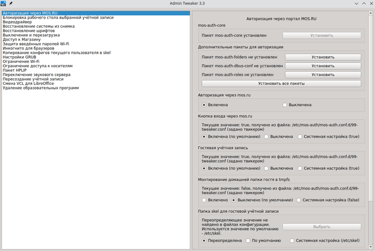Install the mos-auth-roles package
This screenshot has width=375, height=251.
pyautogui.click(x=323, y=75)
